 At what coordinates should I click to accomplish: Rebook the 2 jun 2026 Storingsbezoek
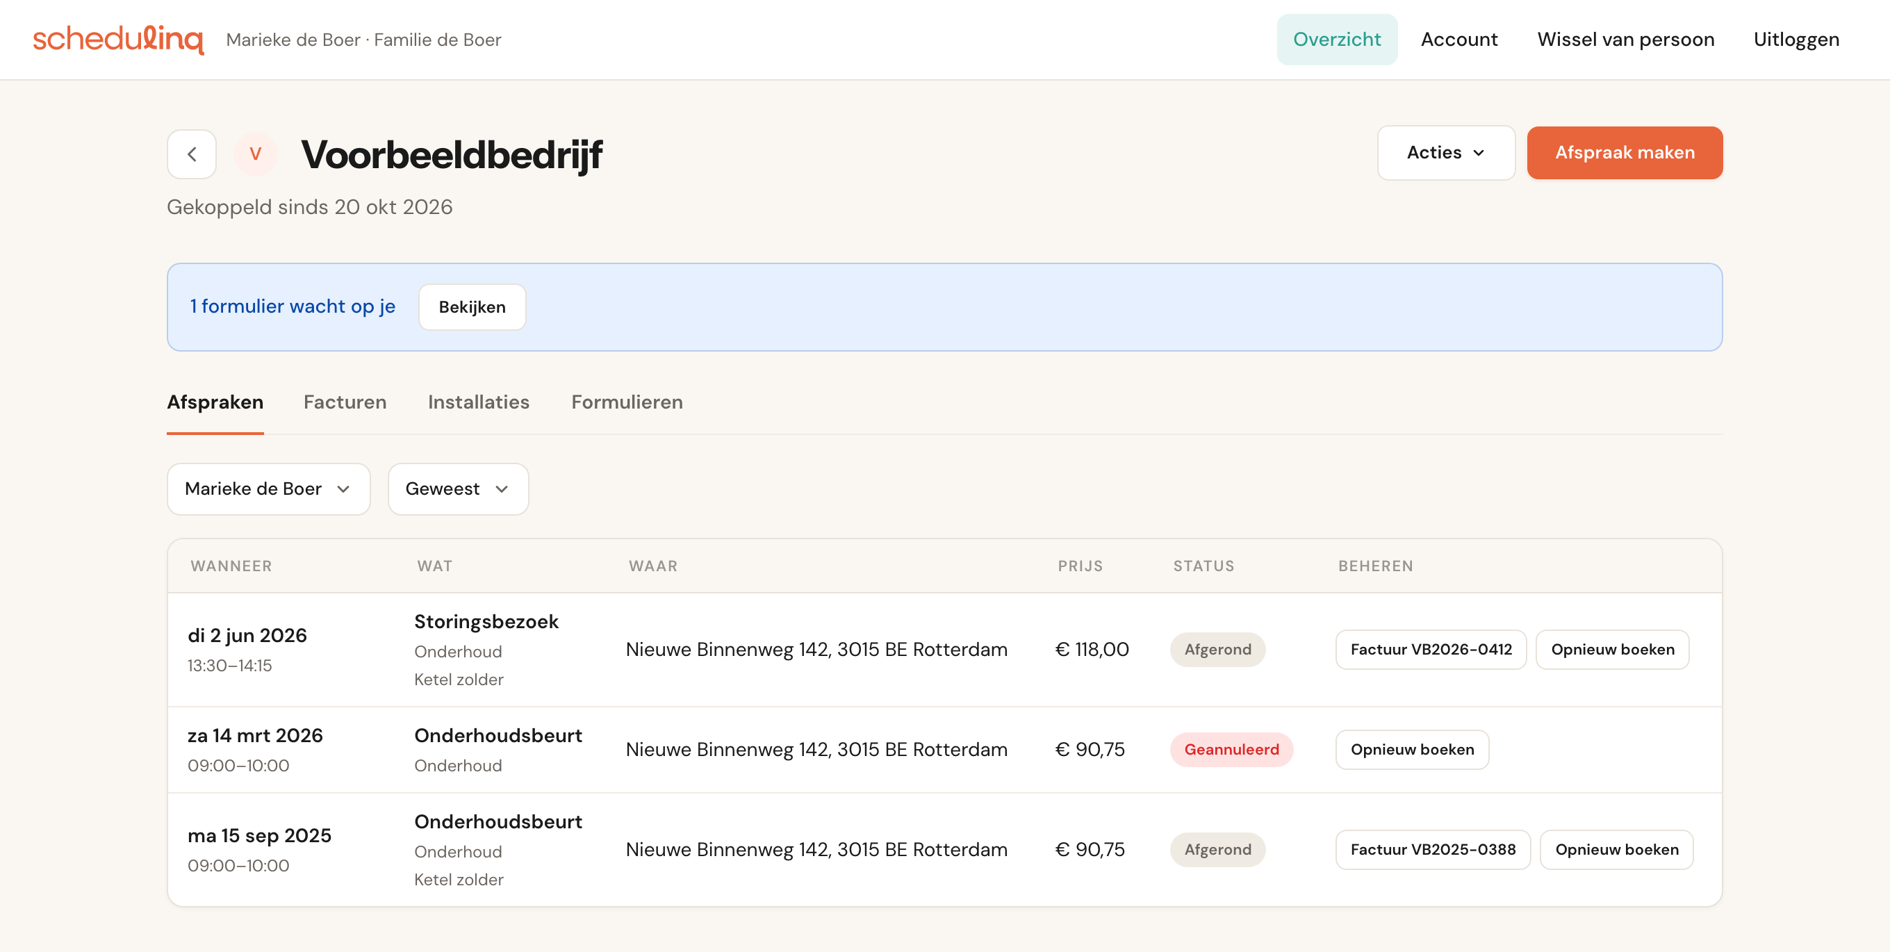[x=1612, y=650]
